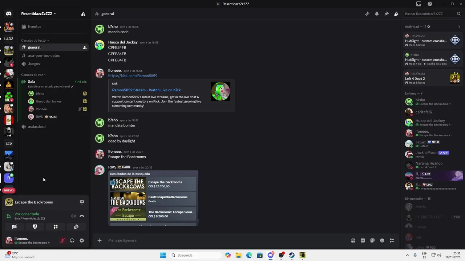Viewport: 465px width, 261px height.
Task: Disconnect from voice call
Action: point(82,216)
